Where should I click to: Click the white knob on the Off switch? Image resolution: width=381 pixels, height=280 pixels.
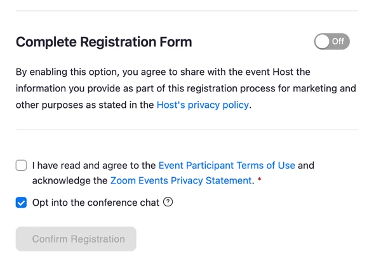coord(323,42)
